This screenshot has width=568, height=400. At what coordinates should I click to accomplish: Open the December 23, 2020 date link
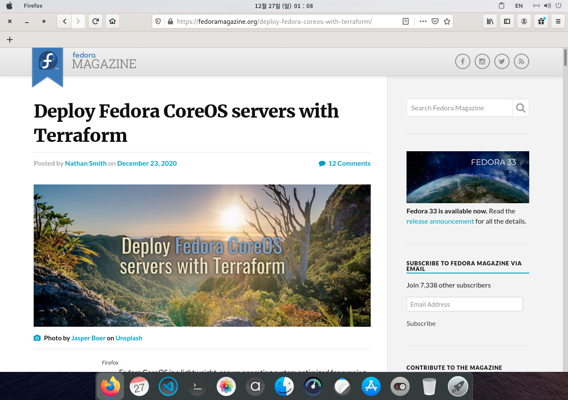(x=147, y=163)
